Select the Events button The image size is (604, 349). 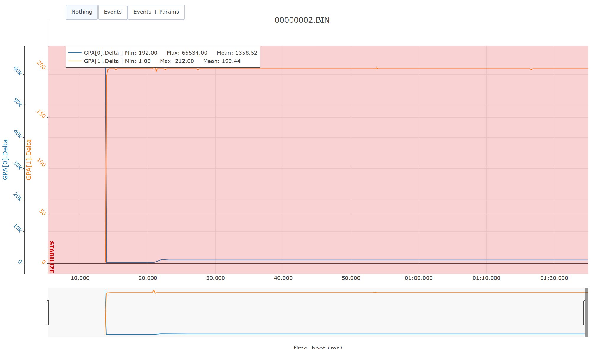click(112, 12)
